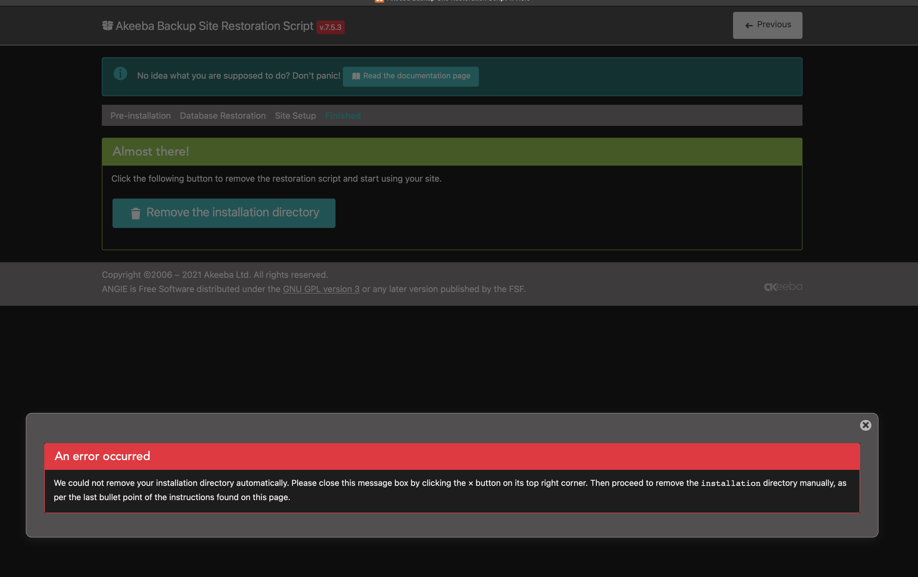Click the An error occurred heading
This screenshot has width=918, height=577.
click(102, 456)
